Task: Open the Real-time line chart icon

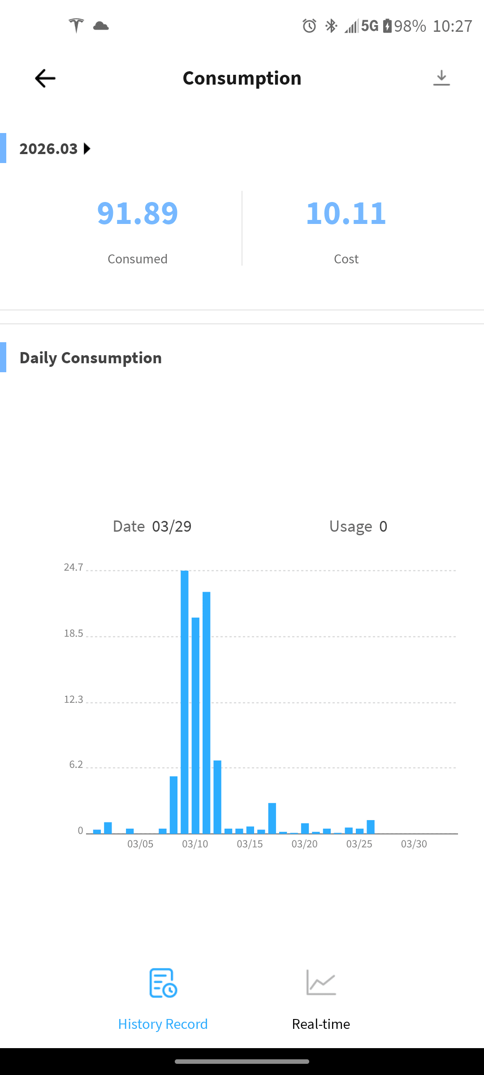Action: (321, 982)
